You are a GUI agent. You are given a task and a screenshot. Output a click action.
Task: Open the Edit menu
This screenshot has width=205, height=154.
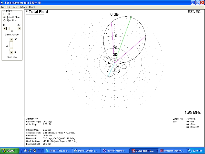click(8, 7)
